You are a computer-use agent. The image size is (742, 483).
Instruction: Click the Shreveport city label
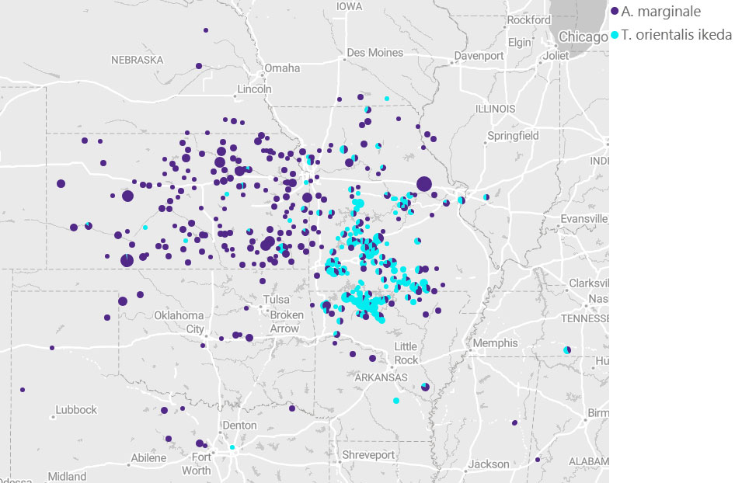coord(369,455)
